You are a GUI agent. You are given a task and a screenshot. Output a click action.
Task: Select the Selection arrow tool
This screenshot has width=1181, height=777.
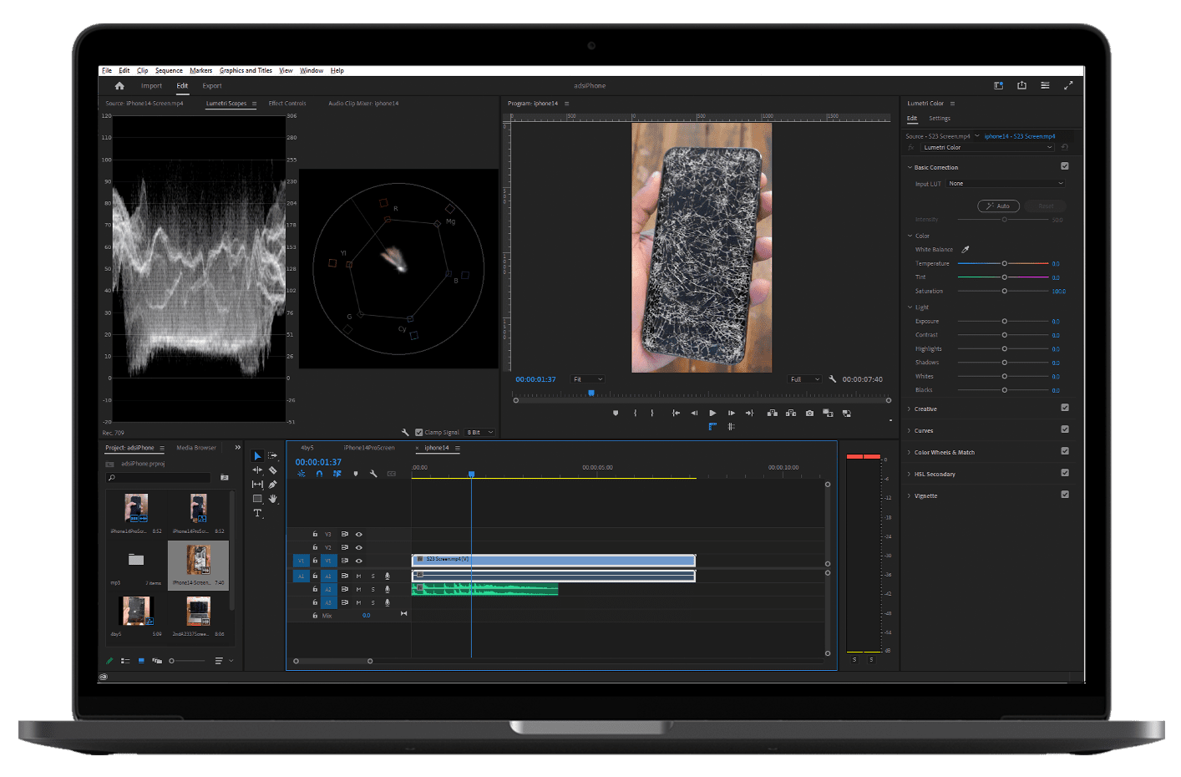(x=257, y=456)
